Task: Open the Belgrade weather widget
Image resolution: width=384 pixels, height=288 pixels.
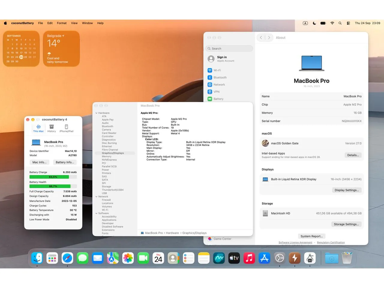Action: coord(61,49)
